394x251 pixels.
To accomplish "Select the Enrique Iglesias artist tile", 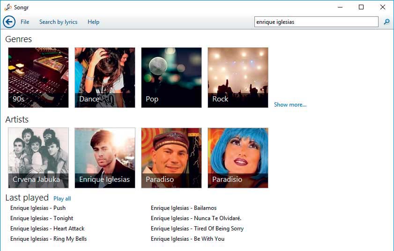I will click(105, 158).
